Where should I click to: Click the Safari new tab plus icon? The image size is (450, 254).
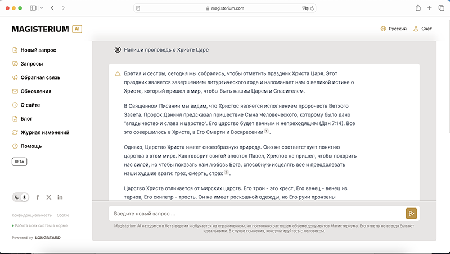430,8
